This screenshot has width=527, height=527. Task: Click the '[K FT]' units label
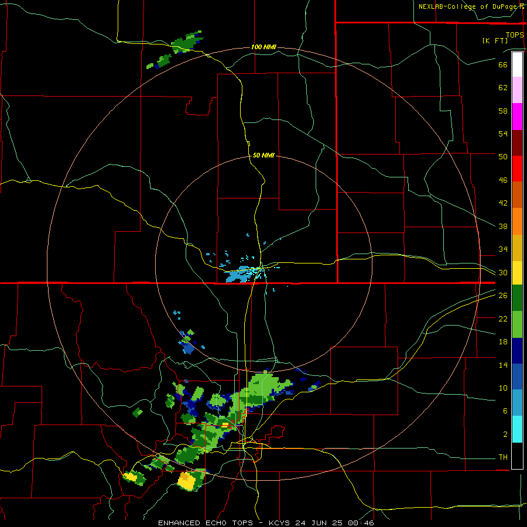495,40
